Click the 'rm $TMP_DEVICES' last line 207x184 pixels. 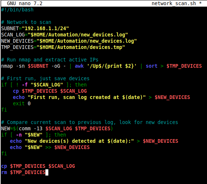click(x=23, y=173)
